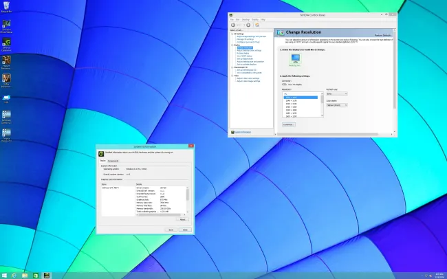Screen dimensions: 447x279
Task: Open File Explorer from the taskbar
Action: click(25, 276)
